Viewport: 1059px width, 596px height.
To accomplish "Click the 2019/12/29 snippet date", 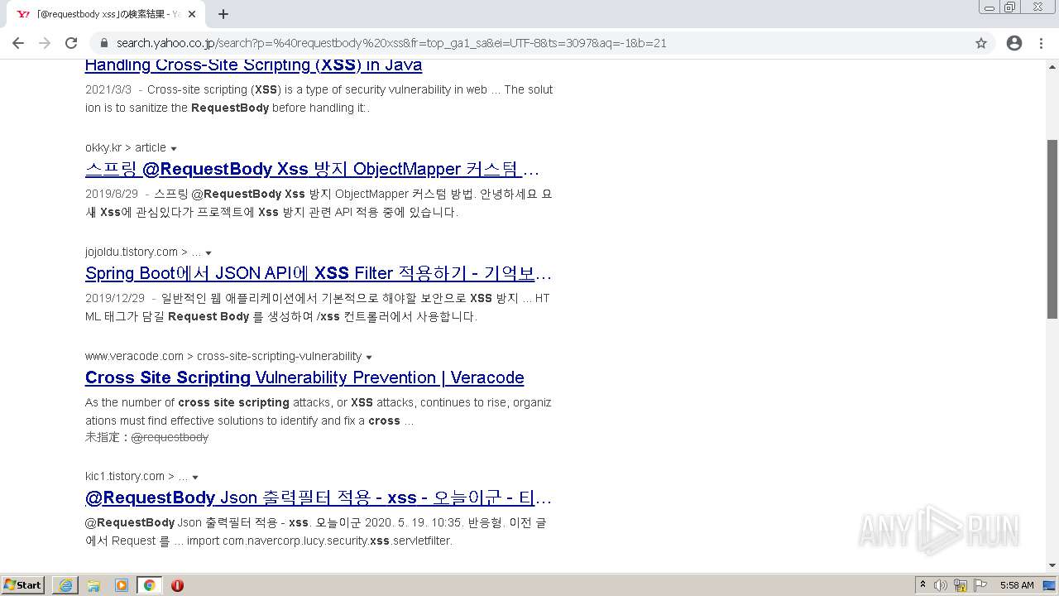I will [x=115, y=298].
